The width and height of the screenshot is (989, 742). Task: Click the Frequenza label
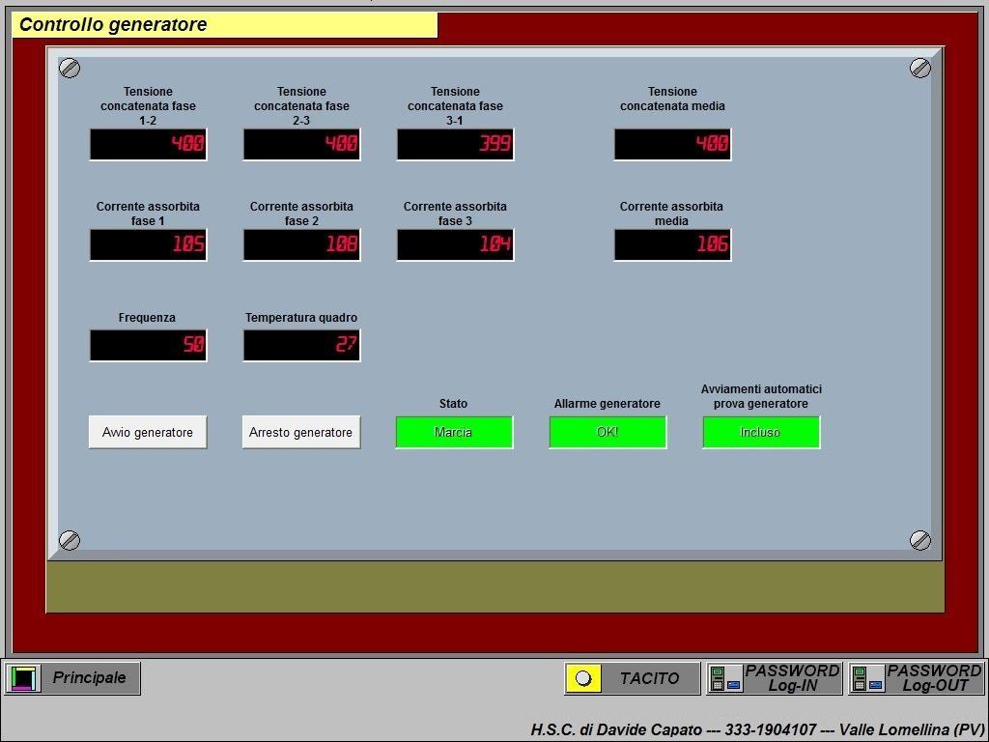147,318
